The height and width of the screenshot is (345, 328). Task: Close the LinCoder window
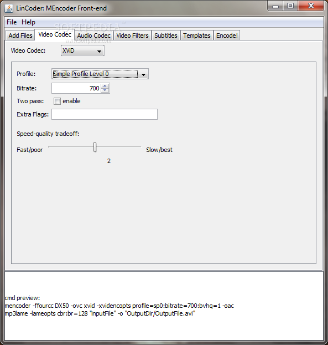[x=311, y=6]
